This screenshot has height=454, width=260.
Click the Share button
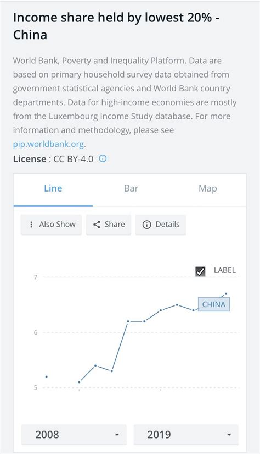[109, 225]
